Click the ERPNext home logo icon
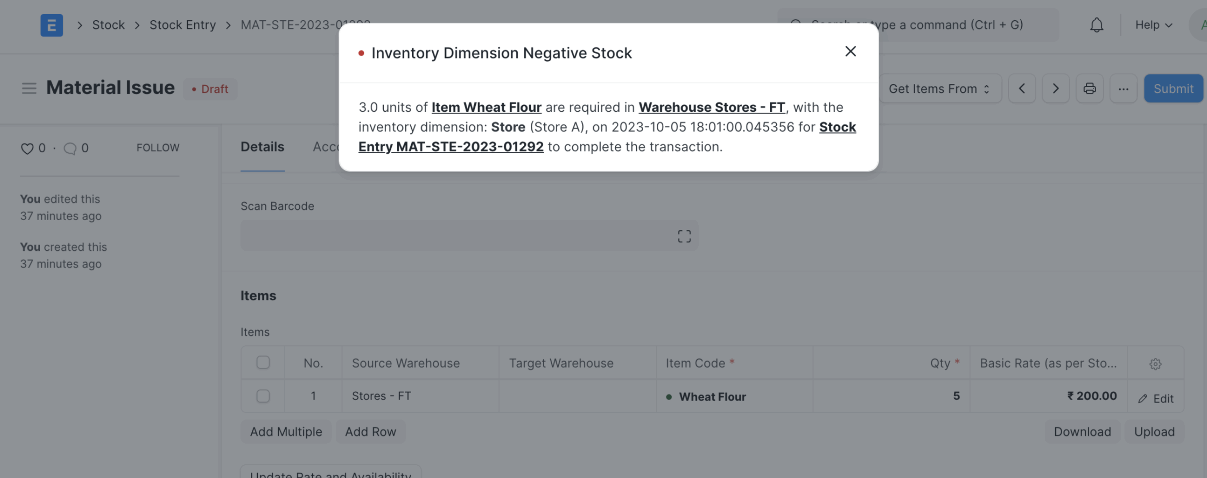Screen dimensions: 1207x478 click(51, 25)
